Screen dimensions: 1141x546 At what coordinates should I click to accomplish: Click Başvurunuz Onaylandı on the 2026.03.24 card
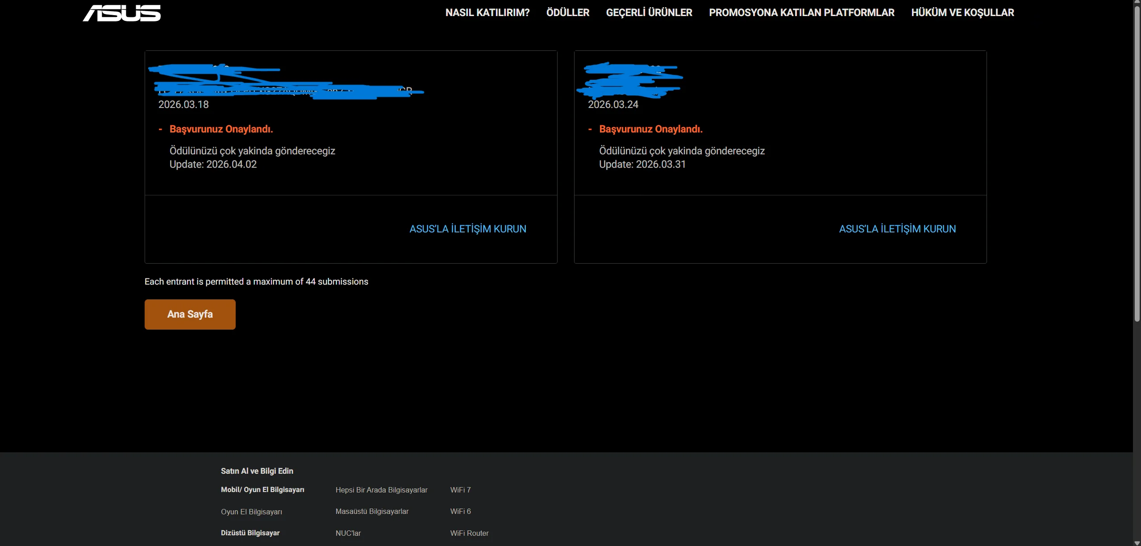[x=651, y=129]
